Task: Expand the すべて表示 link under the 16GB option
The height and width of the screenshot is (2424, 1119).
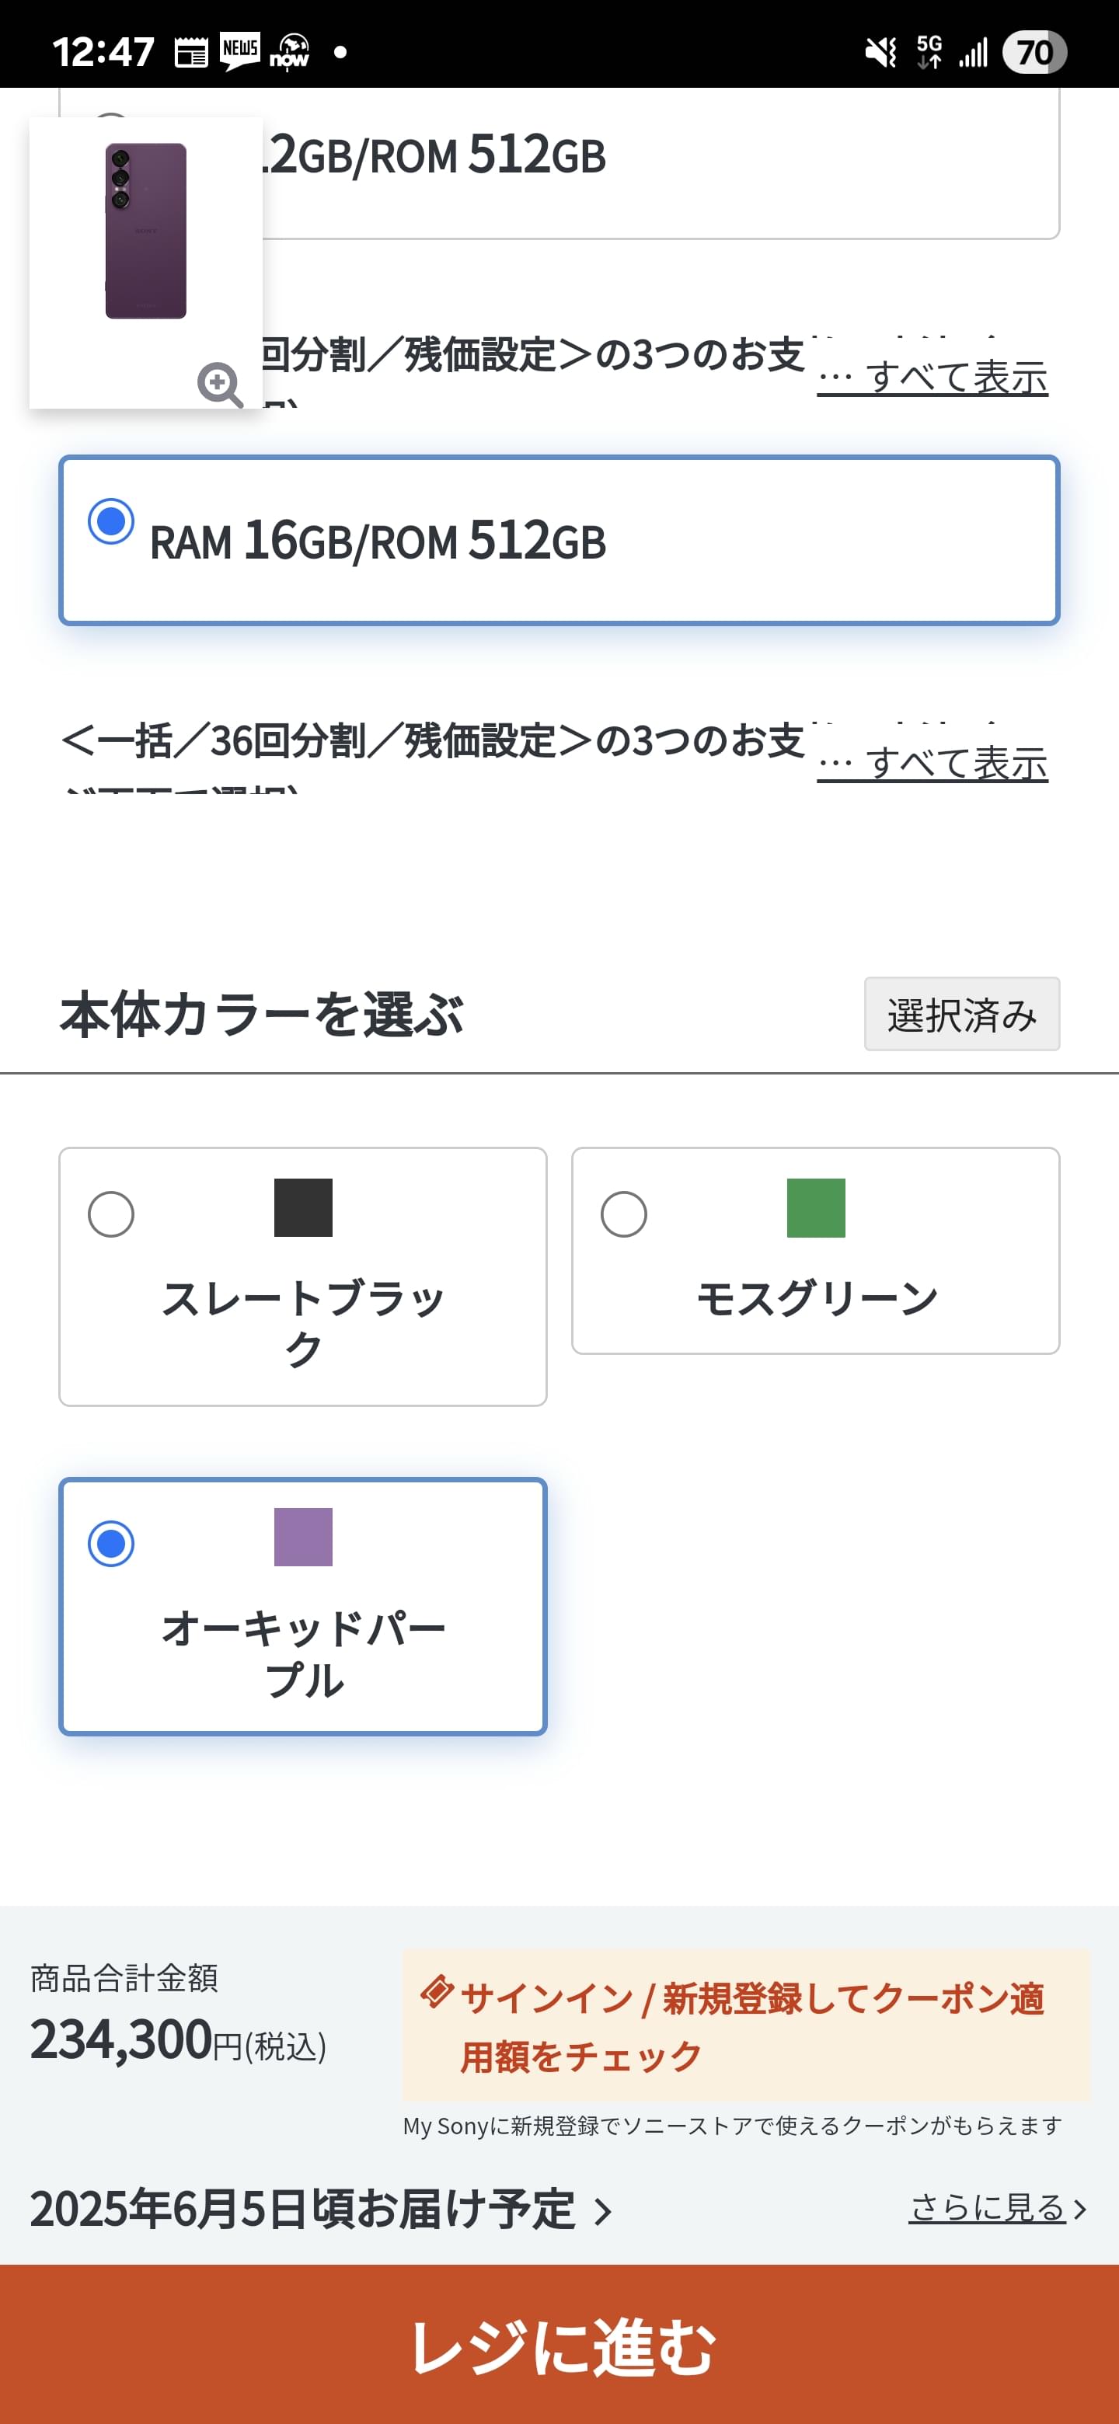Action: pos(932,763)
